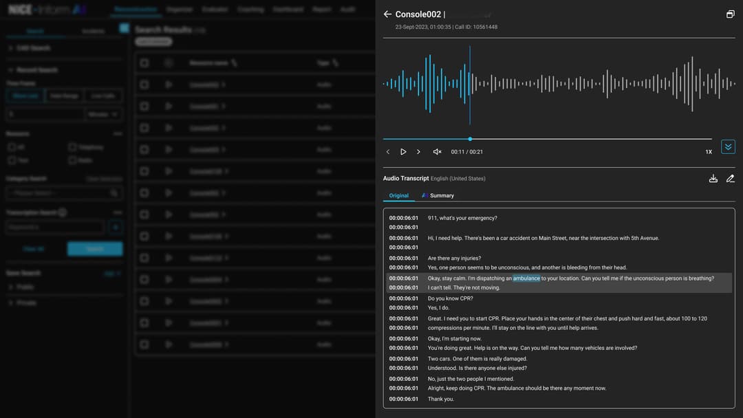Click the Transcription Search keywords field
This screenshot has width=743, height=418.
pyautogui.click(x=56, y=228)
